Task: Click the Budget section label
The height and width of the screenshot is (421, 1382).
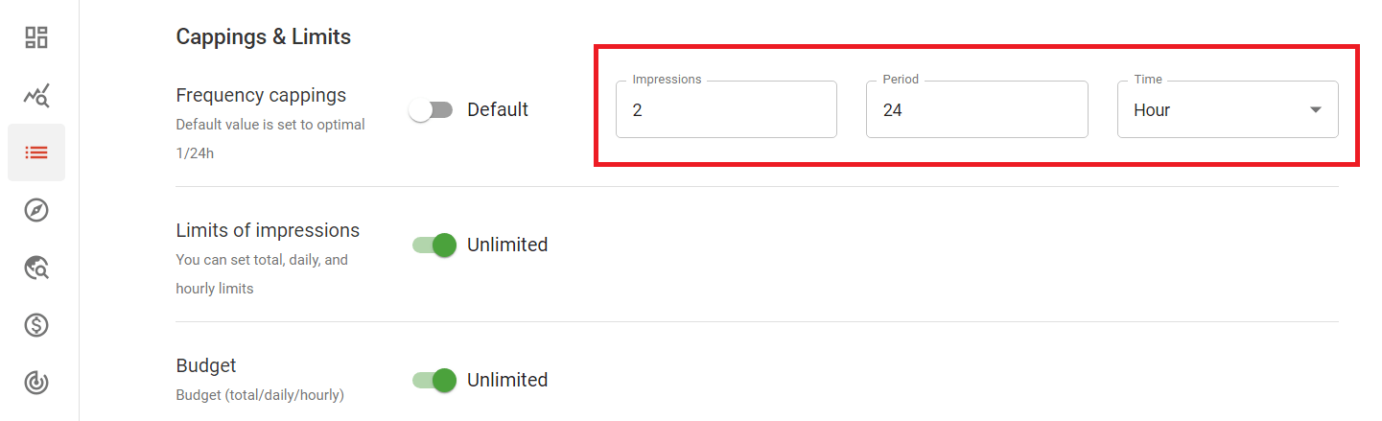Action: pos(206,365)
